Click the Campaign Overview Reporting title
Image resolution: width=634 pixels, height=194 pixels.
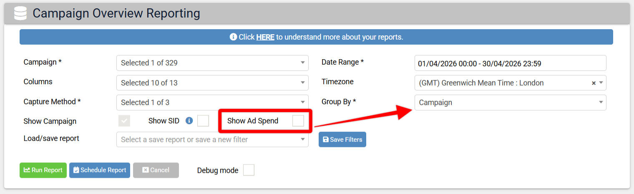click(116, 13)
